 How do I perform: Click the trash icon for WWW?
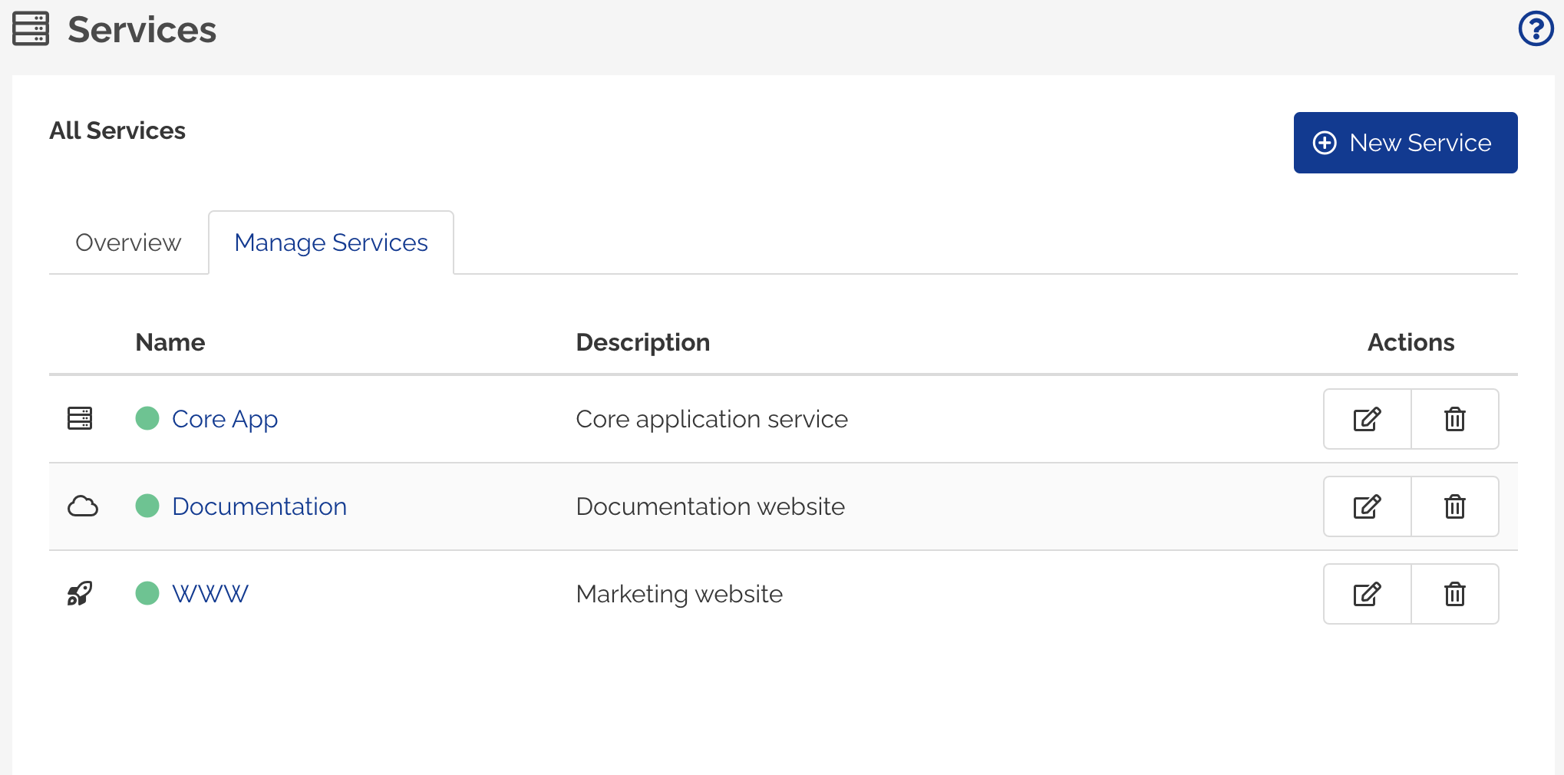click(x=1454, y=593)
